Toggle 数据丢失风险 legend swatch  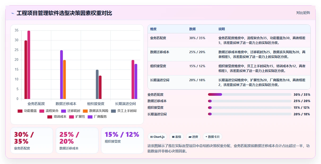[85, 111]
